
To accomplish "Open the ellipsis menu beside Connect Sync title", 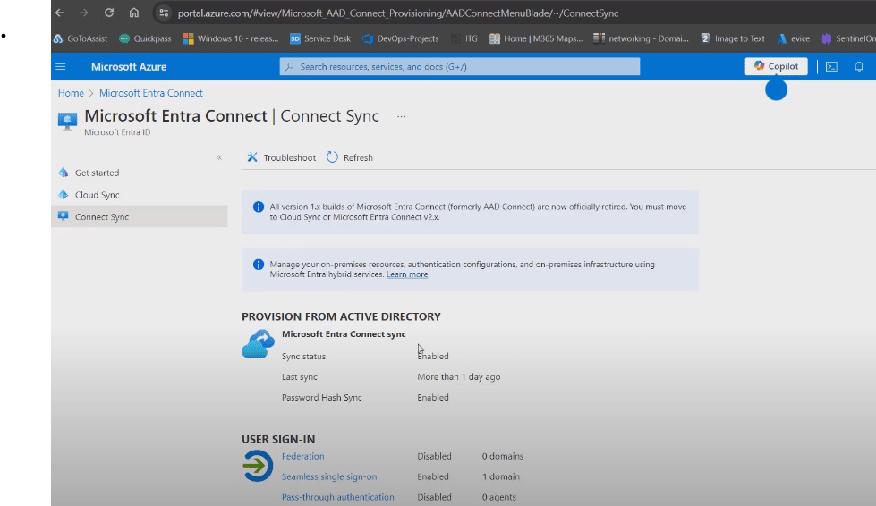I will (x=402, y=116).
